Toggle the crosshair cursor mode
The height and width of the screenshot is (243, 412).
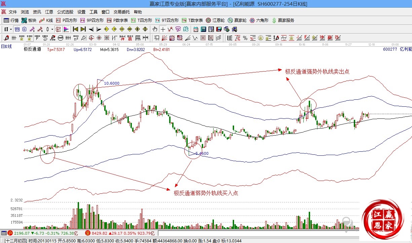pos(163,29)
